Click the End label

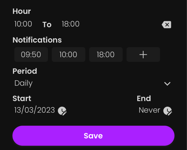coord(144,98)
